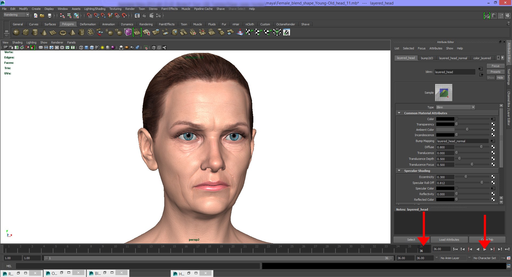Create a polygon cube from the shelf
Image resolution: width=512 pixels, height=277 pixels.
pos(26,32)
